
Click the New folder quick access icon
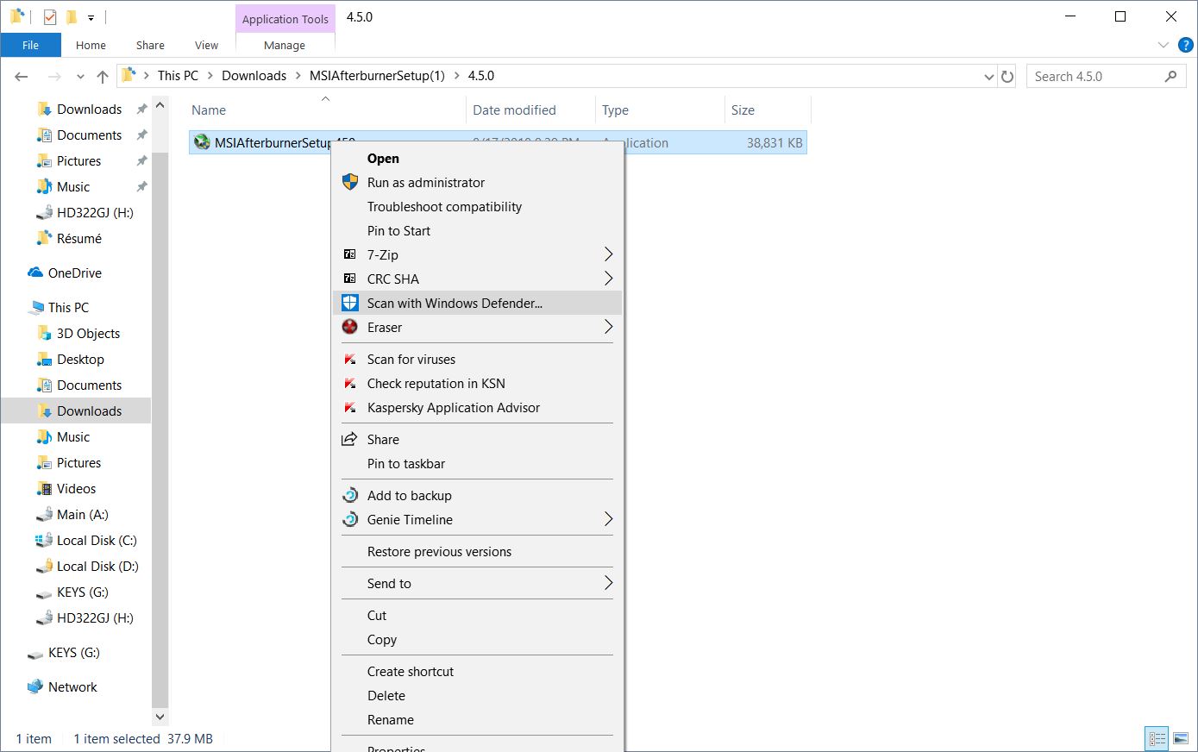click(x=72, y=16)
